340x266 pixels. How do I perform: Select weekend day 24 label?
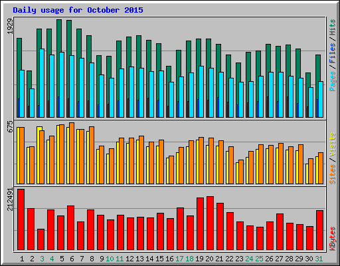tap(249, 259)
